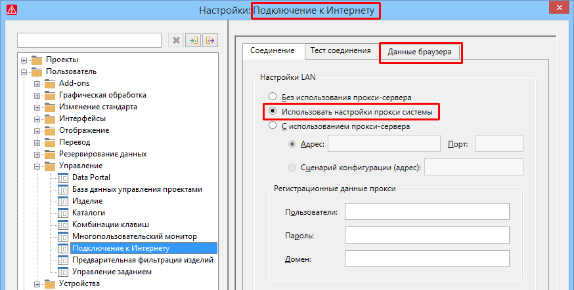Open Комбинации клавиш settings page
The height and width of the screenshot is (290, 574).
coord(110,225)
